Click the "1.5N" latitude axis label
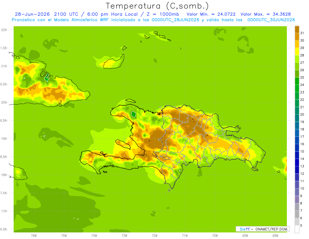This screenshot has width=309, height=239. point(4,48)
